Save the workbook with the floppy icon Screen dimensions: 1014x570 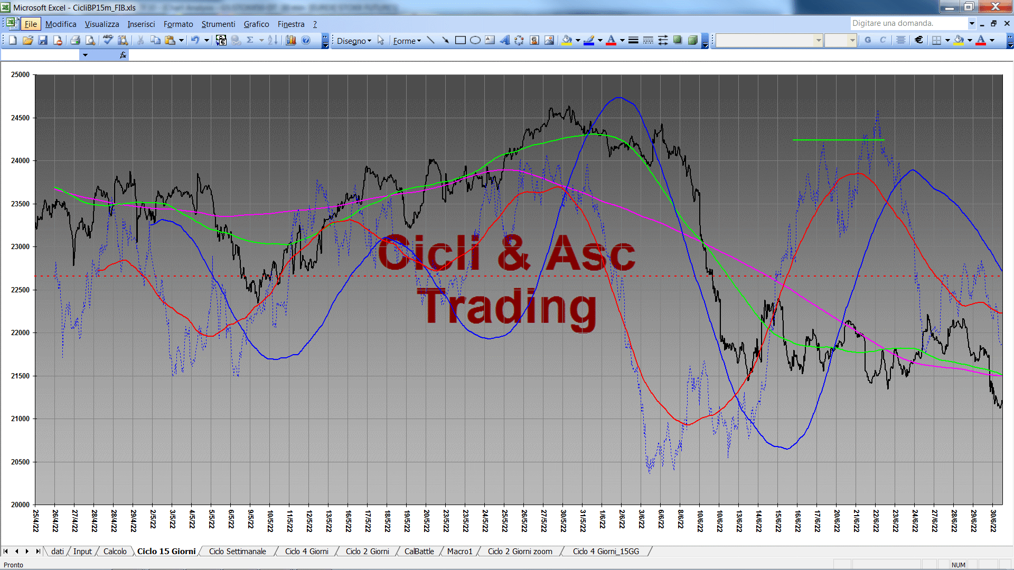point(43,40)
